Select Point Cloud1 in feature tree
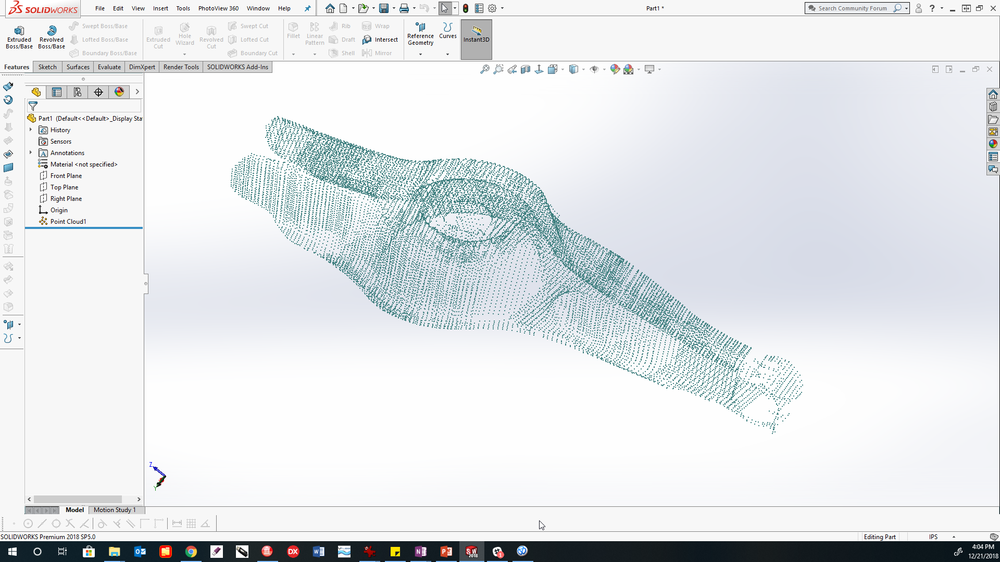This screenshot has width=1000, height=562. point(68,222)
